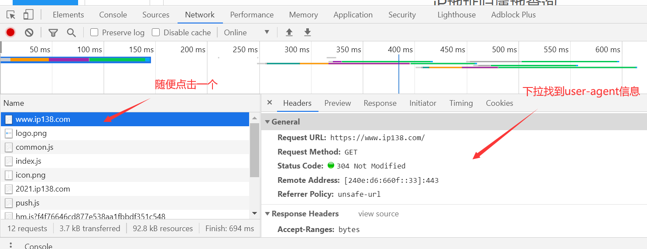
Task: Switch to the Console tab
Action: click(x=113, y=15)
